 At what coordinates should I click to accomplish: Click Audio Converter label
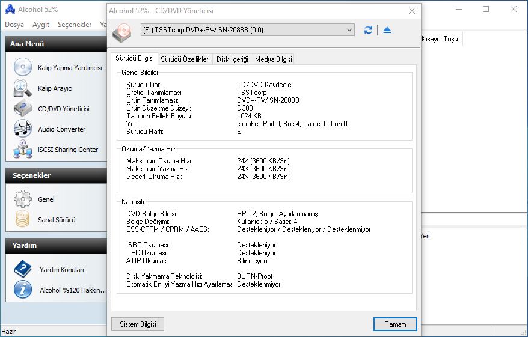click(x=61, y=129)
